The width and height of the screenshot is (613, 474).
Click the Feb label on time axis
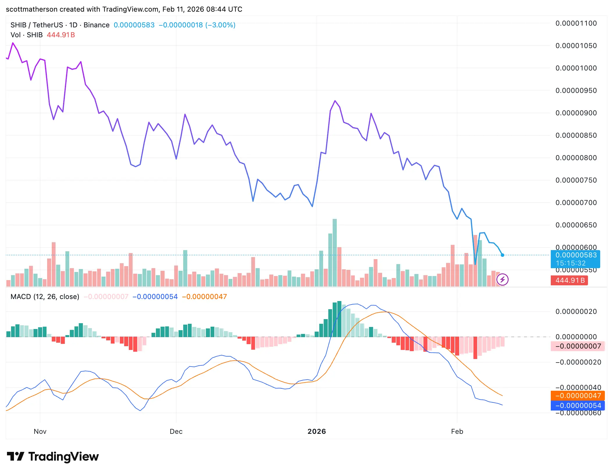457,431
